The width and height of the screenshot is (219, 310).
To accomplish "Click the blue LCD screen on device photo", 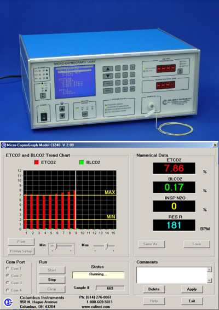I will click(74, 82).
